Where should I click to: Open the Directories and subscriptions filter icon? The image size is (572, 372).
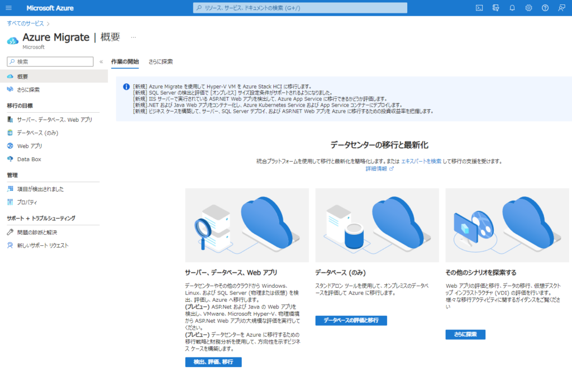(x=496, y=8)
